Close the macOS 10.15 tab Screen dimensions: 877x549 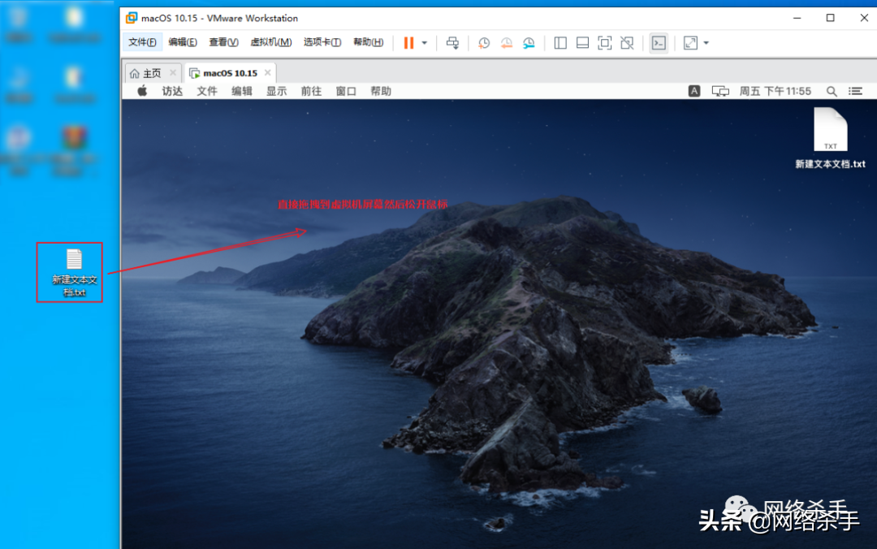tap(268, 73)
